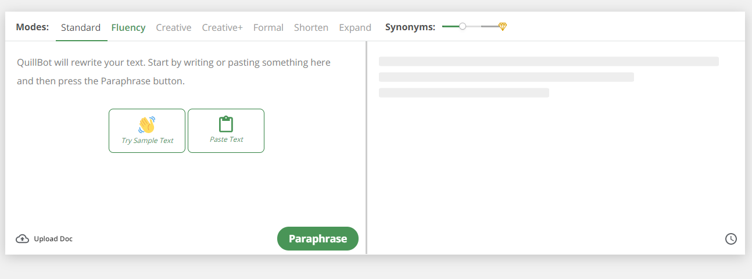Click the waving hand sample icon

click(x=147, y=124)
